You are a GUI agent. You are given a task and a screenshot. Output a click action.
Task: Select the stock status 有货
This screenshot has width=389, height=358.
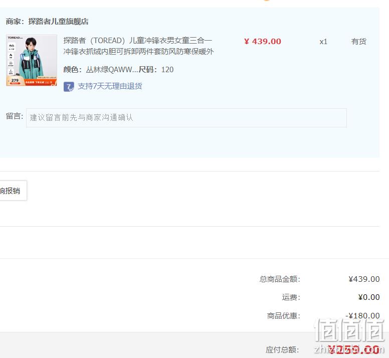click(x=358, y=42)
